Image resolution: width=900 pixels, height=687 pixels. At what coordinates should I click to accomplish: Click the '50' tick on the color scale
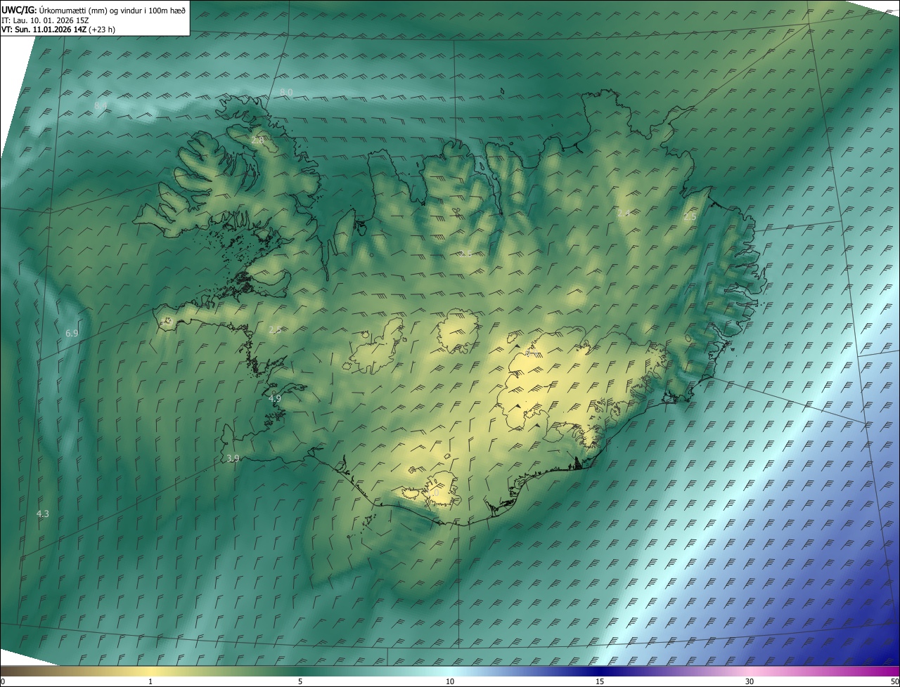point(894,681)
